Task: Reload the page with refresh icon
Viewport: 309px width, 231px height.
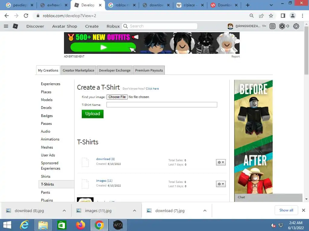Action: [26, 16]
